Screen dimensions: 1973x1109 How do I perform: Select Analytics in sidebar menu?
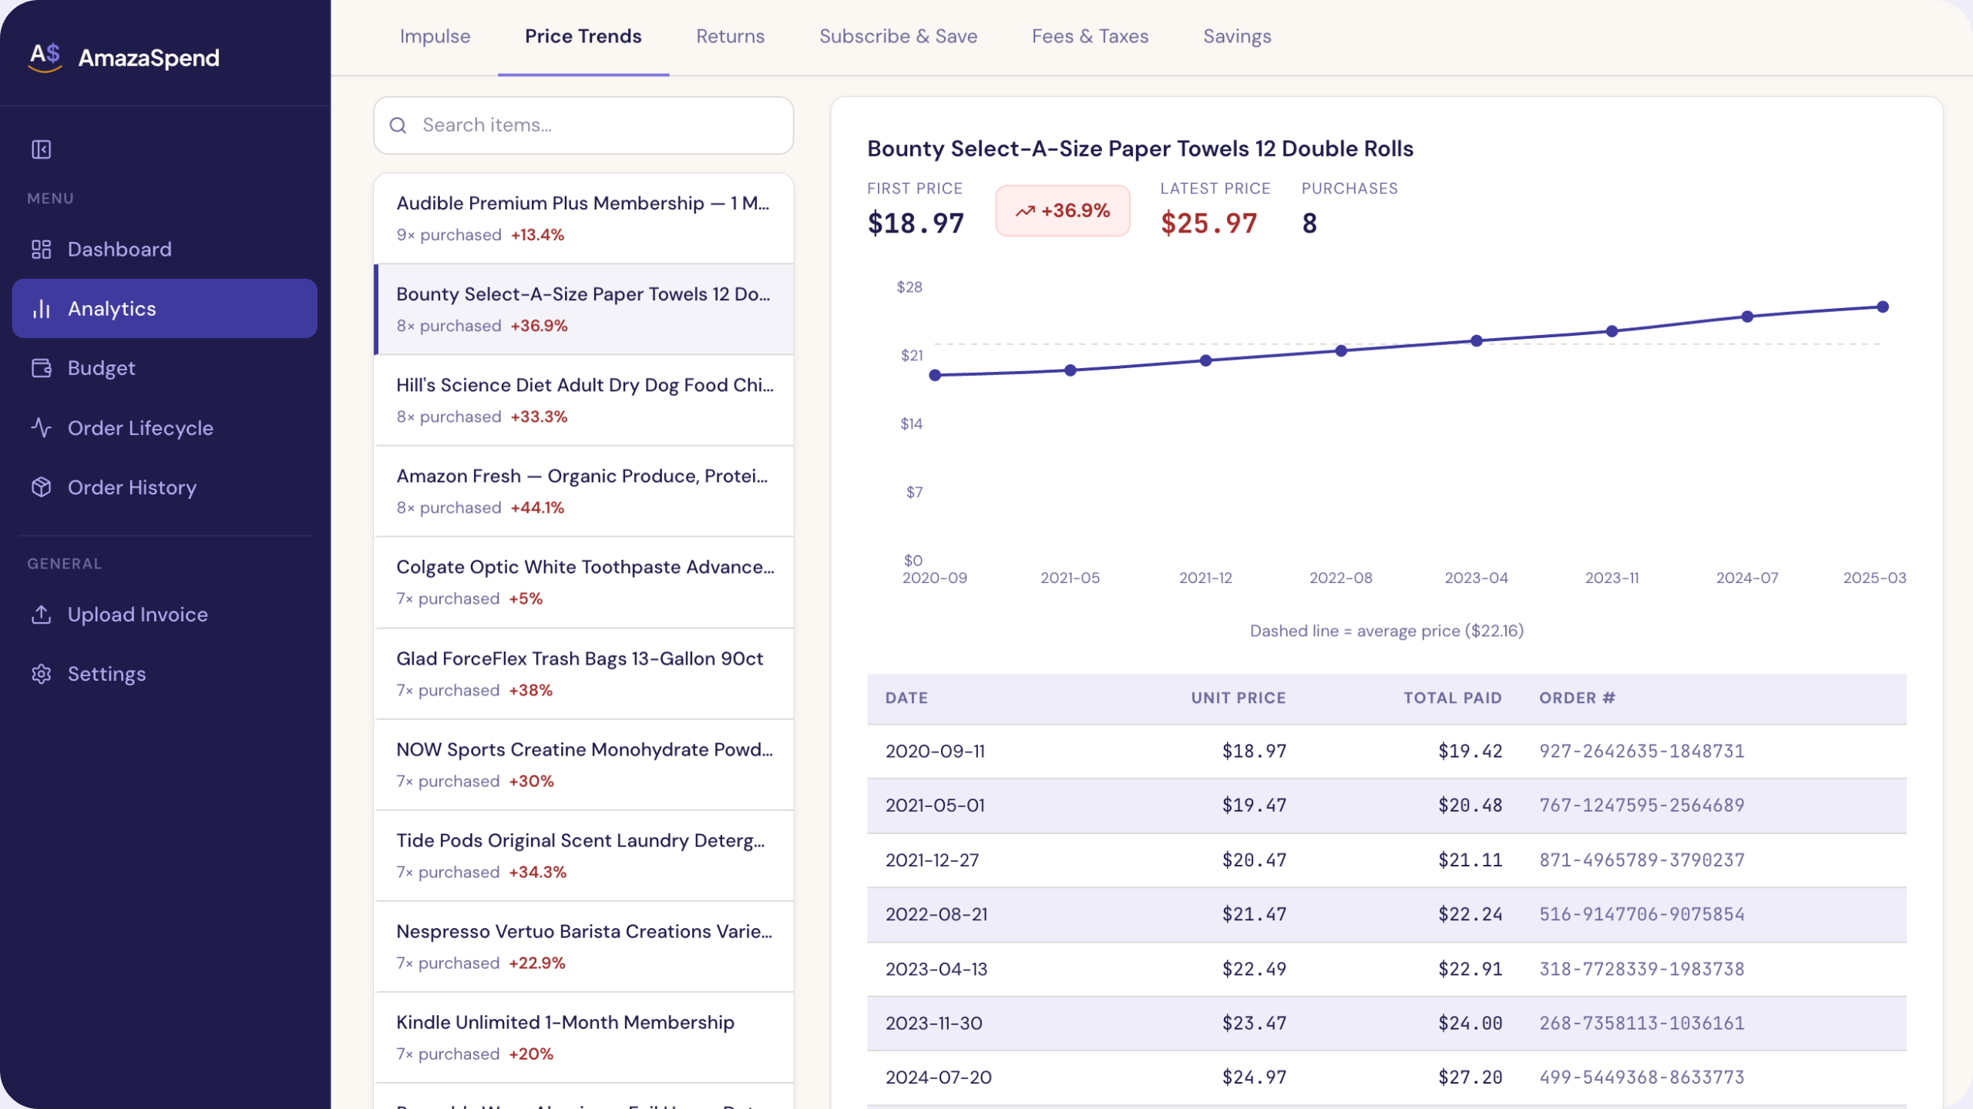[x=164, y=309]
